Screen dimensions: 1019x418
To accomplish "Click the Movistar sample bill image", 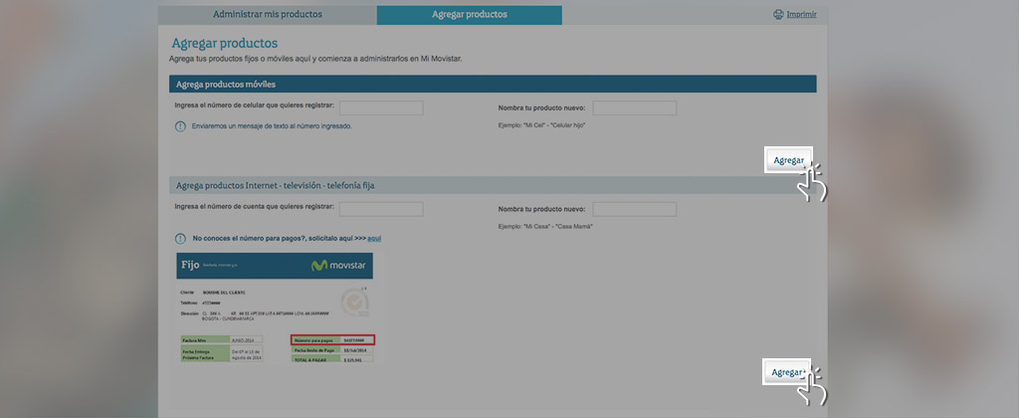I will (x=275, y=309).
